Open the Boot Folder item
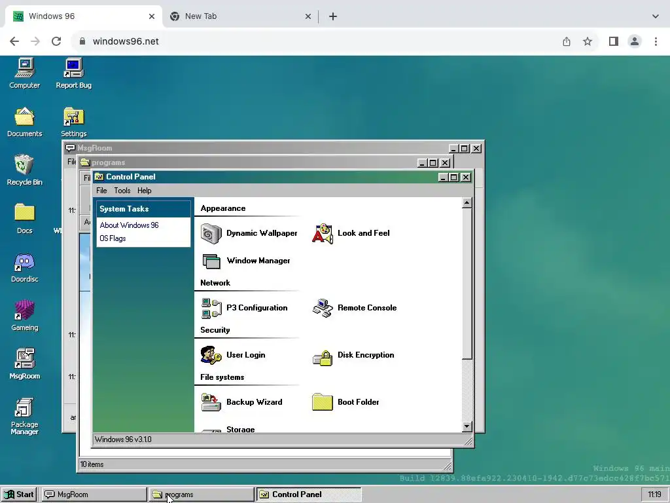 point(345,402)
